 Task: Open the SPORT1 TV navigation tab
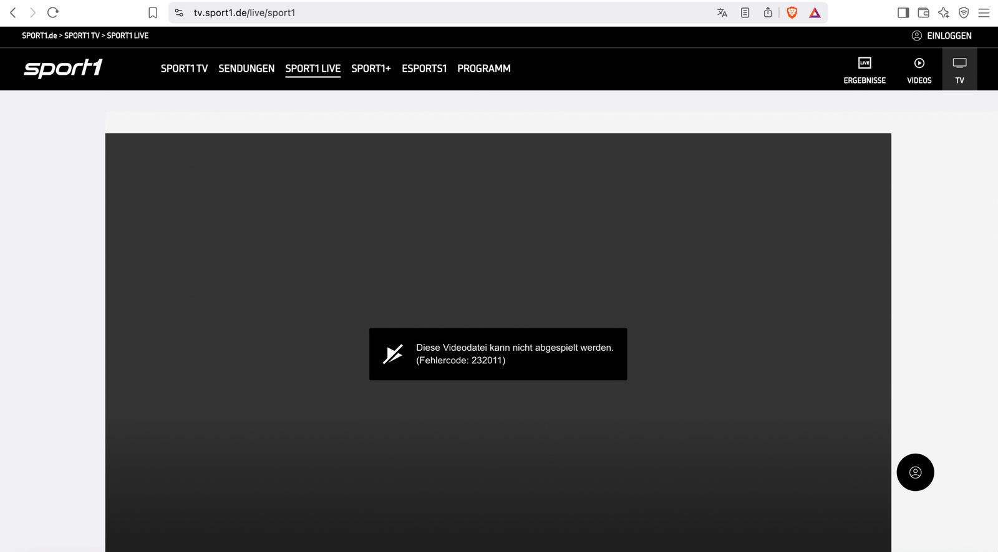click(x=184, y=69)
